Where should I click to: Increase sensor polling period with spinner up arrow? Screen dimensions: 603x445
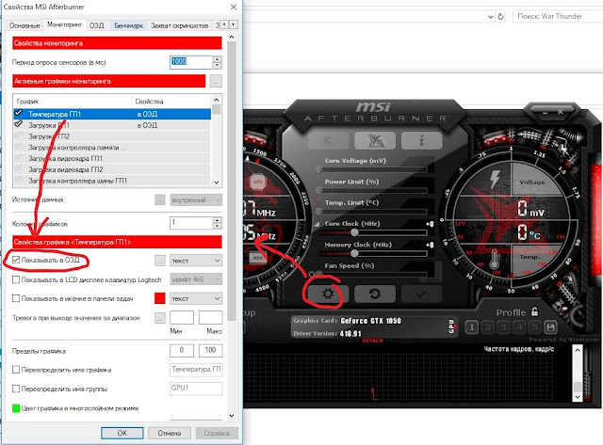(218, 59)
